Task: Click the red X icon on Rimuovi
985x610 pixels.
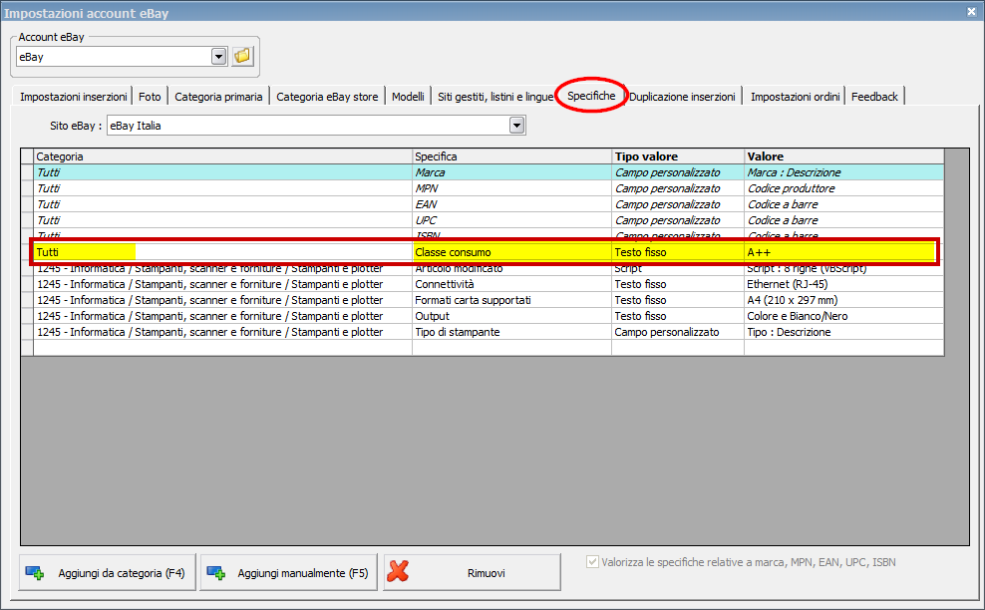Action: click(398, 572)
